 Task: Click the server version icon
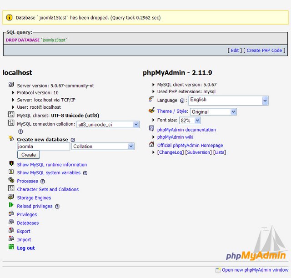11,85
